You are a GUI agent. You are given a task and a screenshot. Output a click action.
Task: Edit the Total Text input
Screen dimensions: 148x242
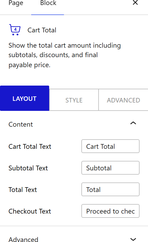pyautogui.click(x=110, y=190)
